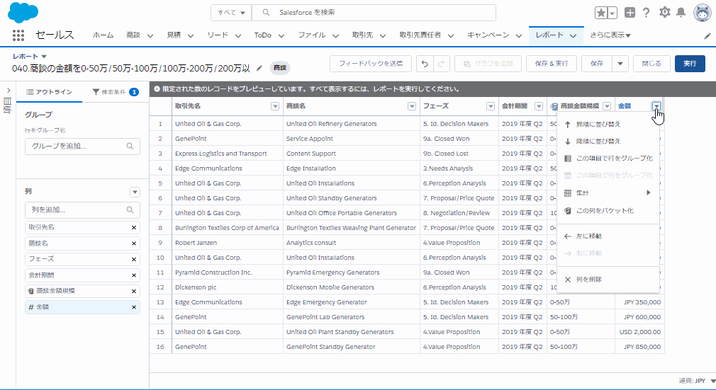
Task: Open the favorites star icon
Action: pos(601,13)
